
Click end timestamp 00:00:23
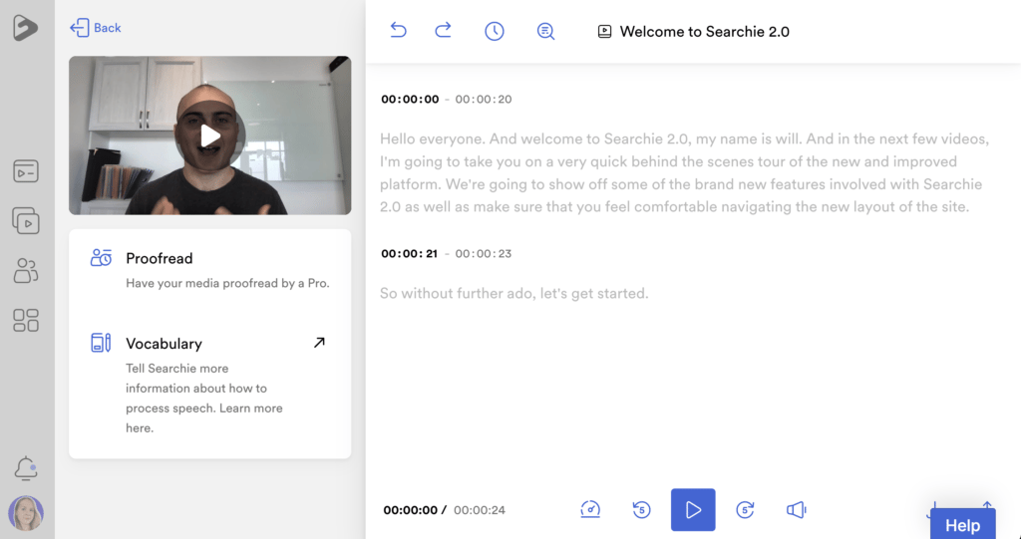[484, 253]
